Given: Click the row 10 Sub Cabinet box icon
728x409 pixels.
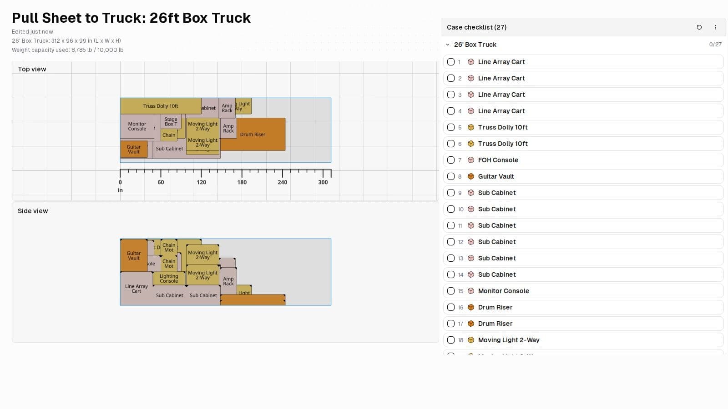Looking at the screenshot, I should 471,209.
